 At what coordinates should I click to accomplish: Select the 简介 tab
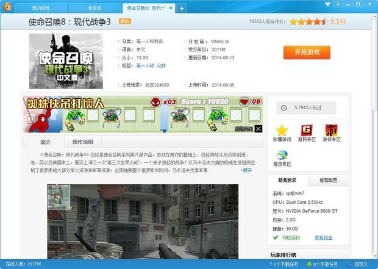pos(45,142)
